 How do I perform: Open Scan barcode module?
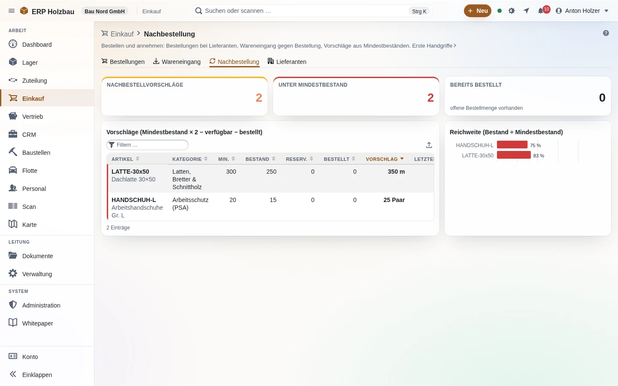(47, 206)
